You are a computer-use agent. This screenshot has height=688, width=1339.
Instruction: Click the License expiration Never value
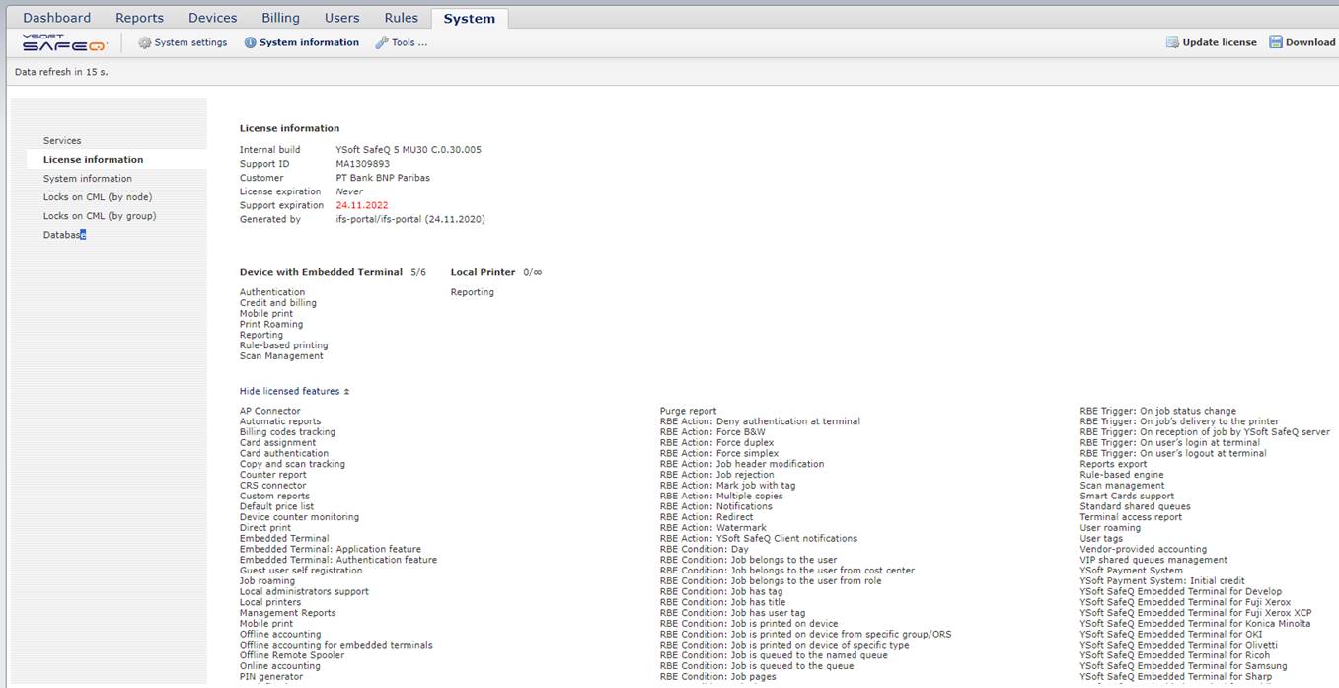pyautogui.click(x=349, y=191)
